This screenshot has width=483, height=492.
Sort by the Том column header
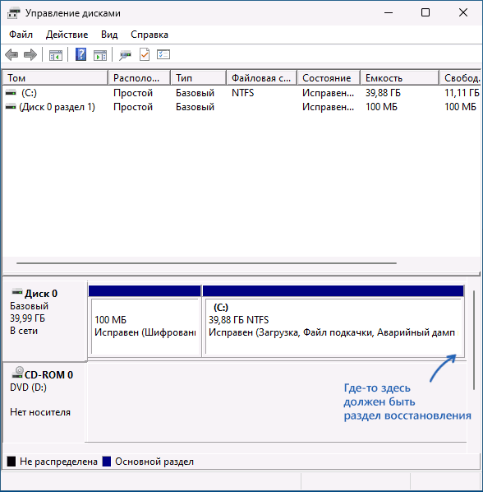(55, 78)
